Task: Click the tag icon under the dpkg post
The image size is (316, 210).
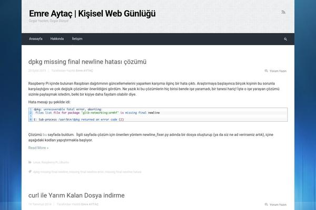Action: click(30, 172)
